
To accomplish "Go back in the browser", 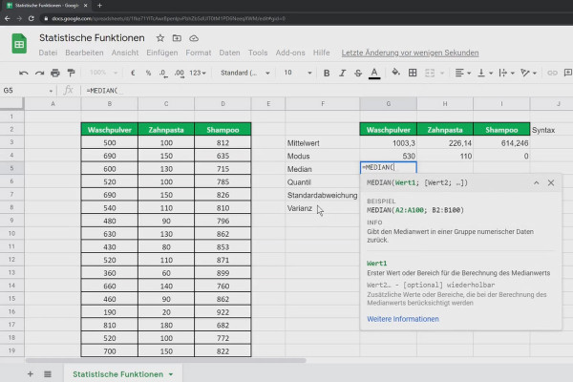I will coord(8,18).
